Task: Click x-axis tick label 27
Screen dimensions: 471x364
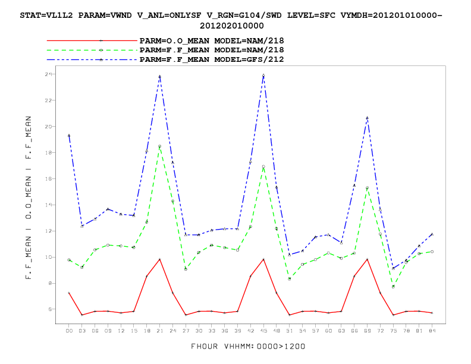Action: point(186,331)
